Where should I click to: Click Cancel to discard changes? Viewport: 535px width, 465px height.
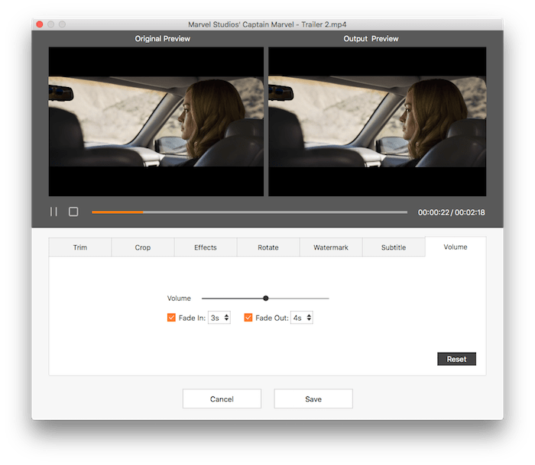point(222,399)
